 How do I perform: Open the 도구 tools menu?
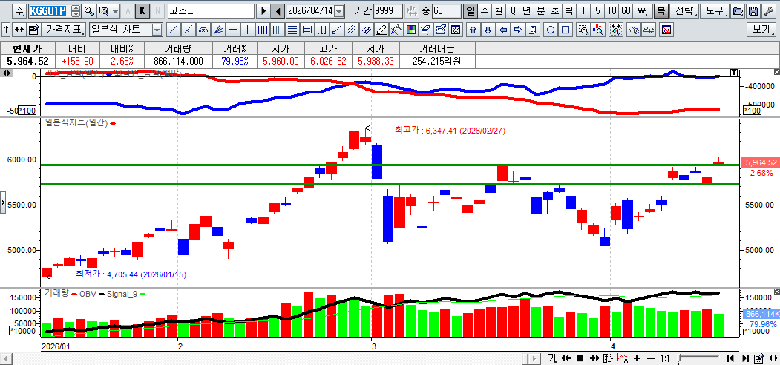(714, 11)
